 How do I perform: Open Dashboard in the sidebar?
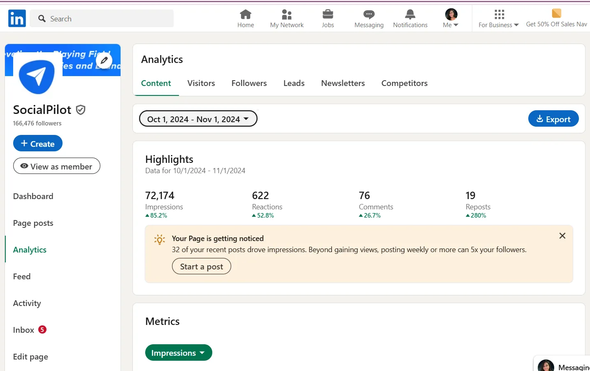(33, 196)
